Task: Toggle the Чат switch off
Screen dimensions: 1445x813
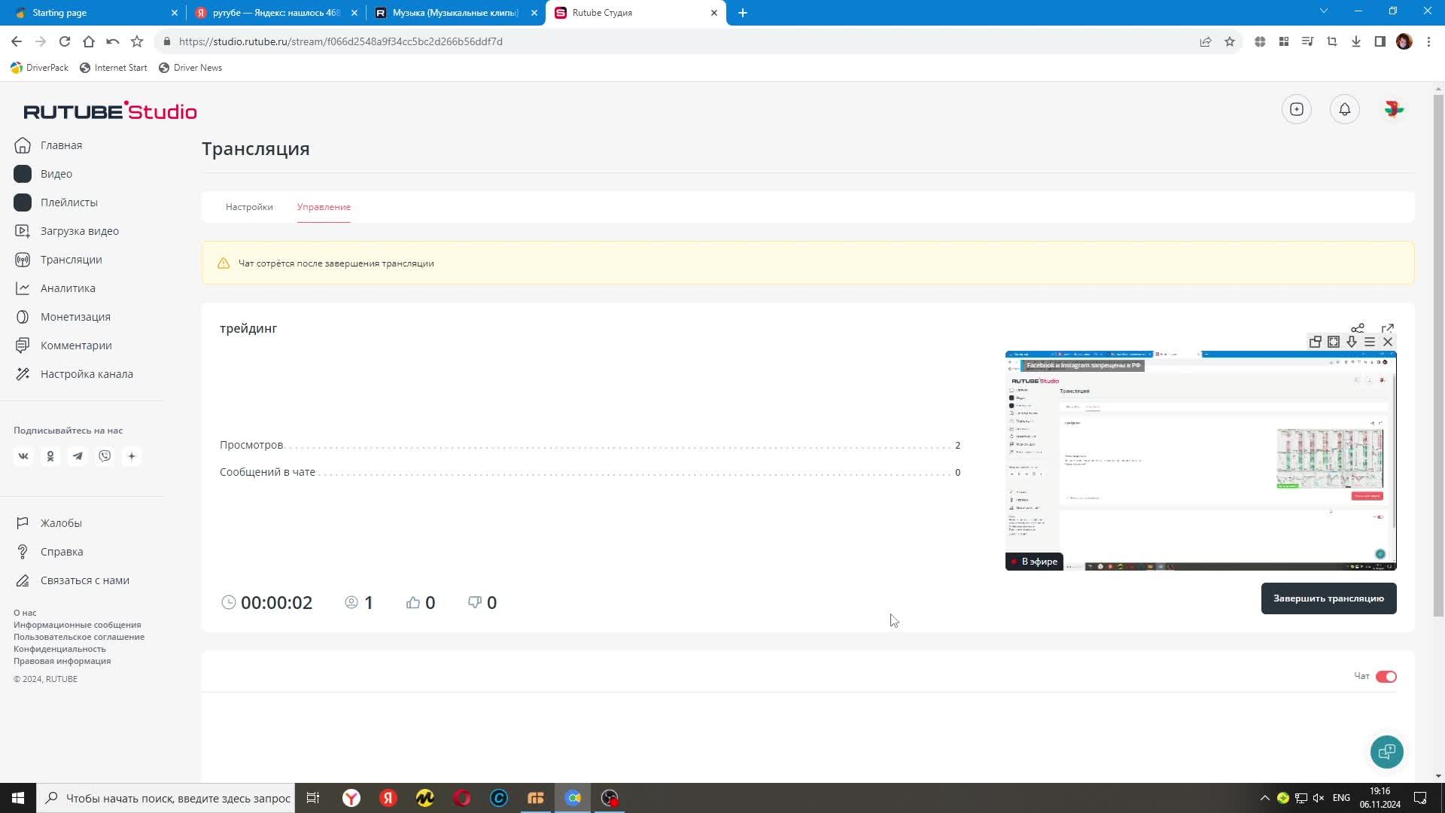Action: coord(1386,677)
